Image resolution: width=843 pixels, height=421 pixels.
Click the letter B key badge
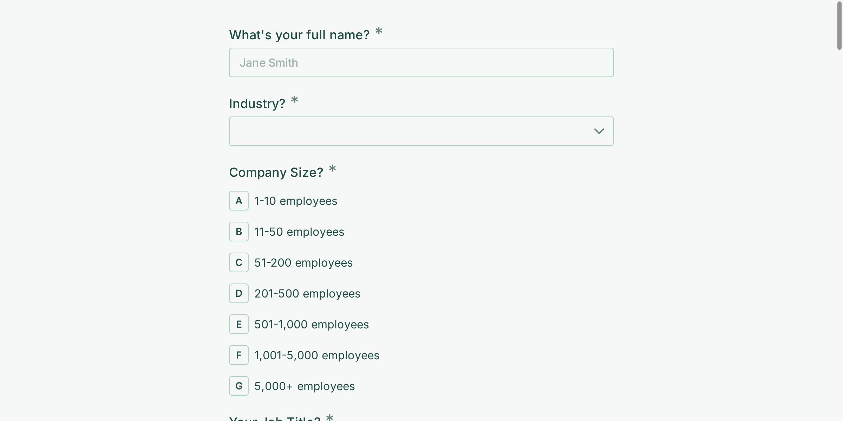(239, 232)
